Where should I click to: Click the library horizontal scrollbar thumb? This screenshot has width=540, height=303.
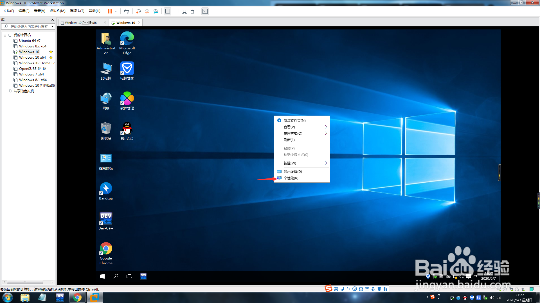pyautogui.click(x=25, y=282)
